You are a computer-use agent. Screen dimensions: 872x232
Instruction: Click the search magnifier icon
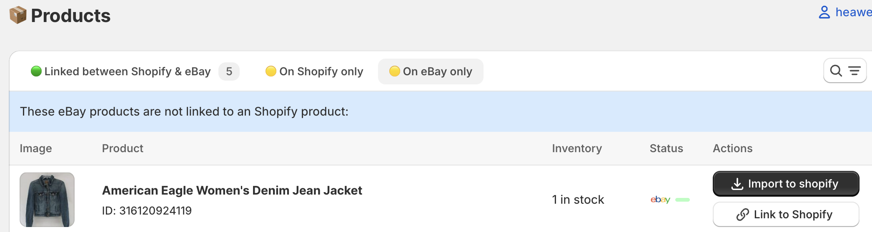point(836,71)
